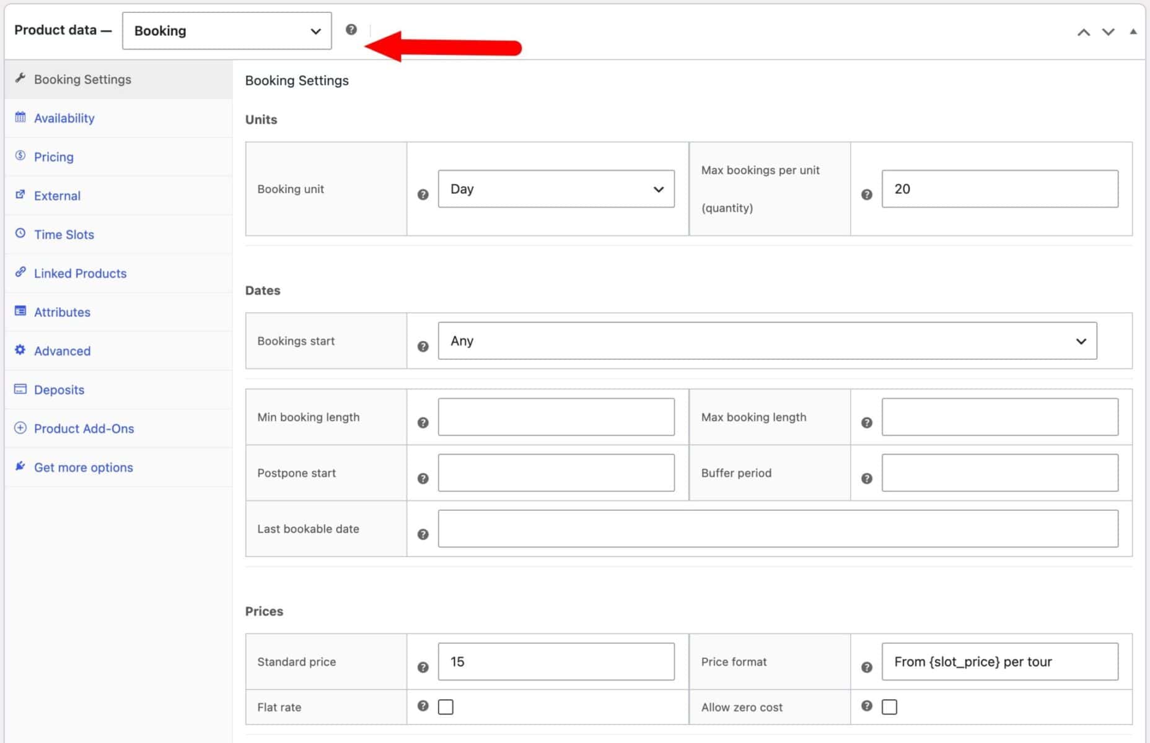Collapse the Product data panel
This screenshot has width=1150, height=743.
coord(1133,32)
